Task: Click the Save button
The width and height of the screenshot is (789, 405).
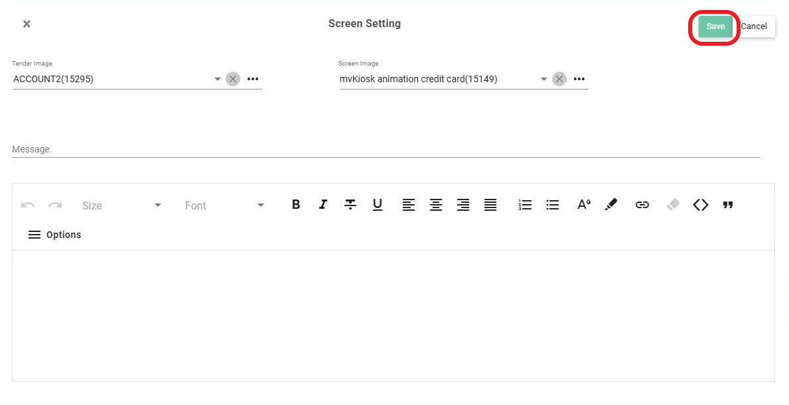Action: pos(715,27)
